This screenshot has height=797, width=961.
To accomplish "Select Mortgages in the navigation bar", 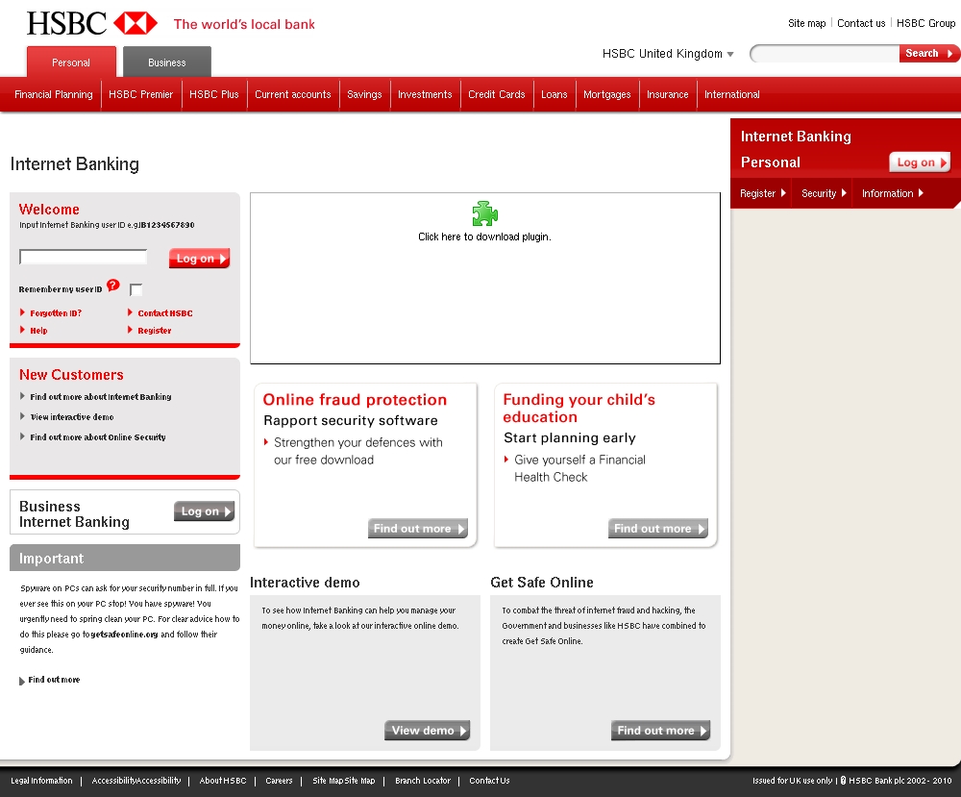I will click(x=606, y=94).
